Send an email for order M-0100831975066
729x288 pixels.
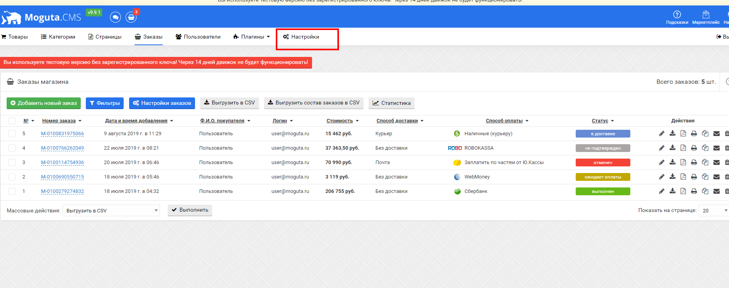[x=717, y=134]
